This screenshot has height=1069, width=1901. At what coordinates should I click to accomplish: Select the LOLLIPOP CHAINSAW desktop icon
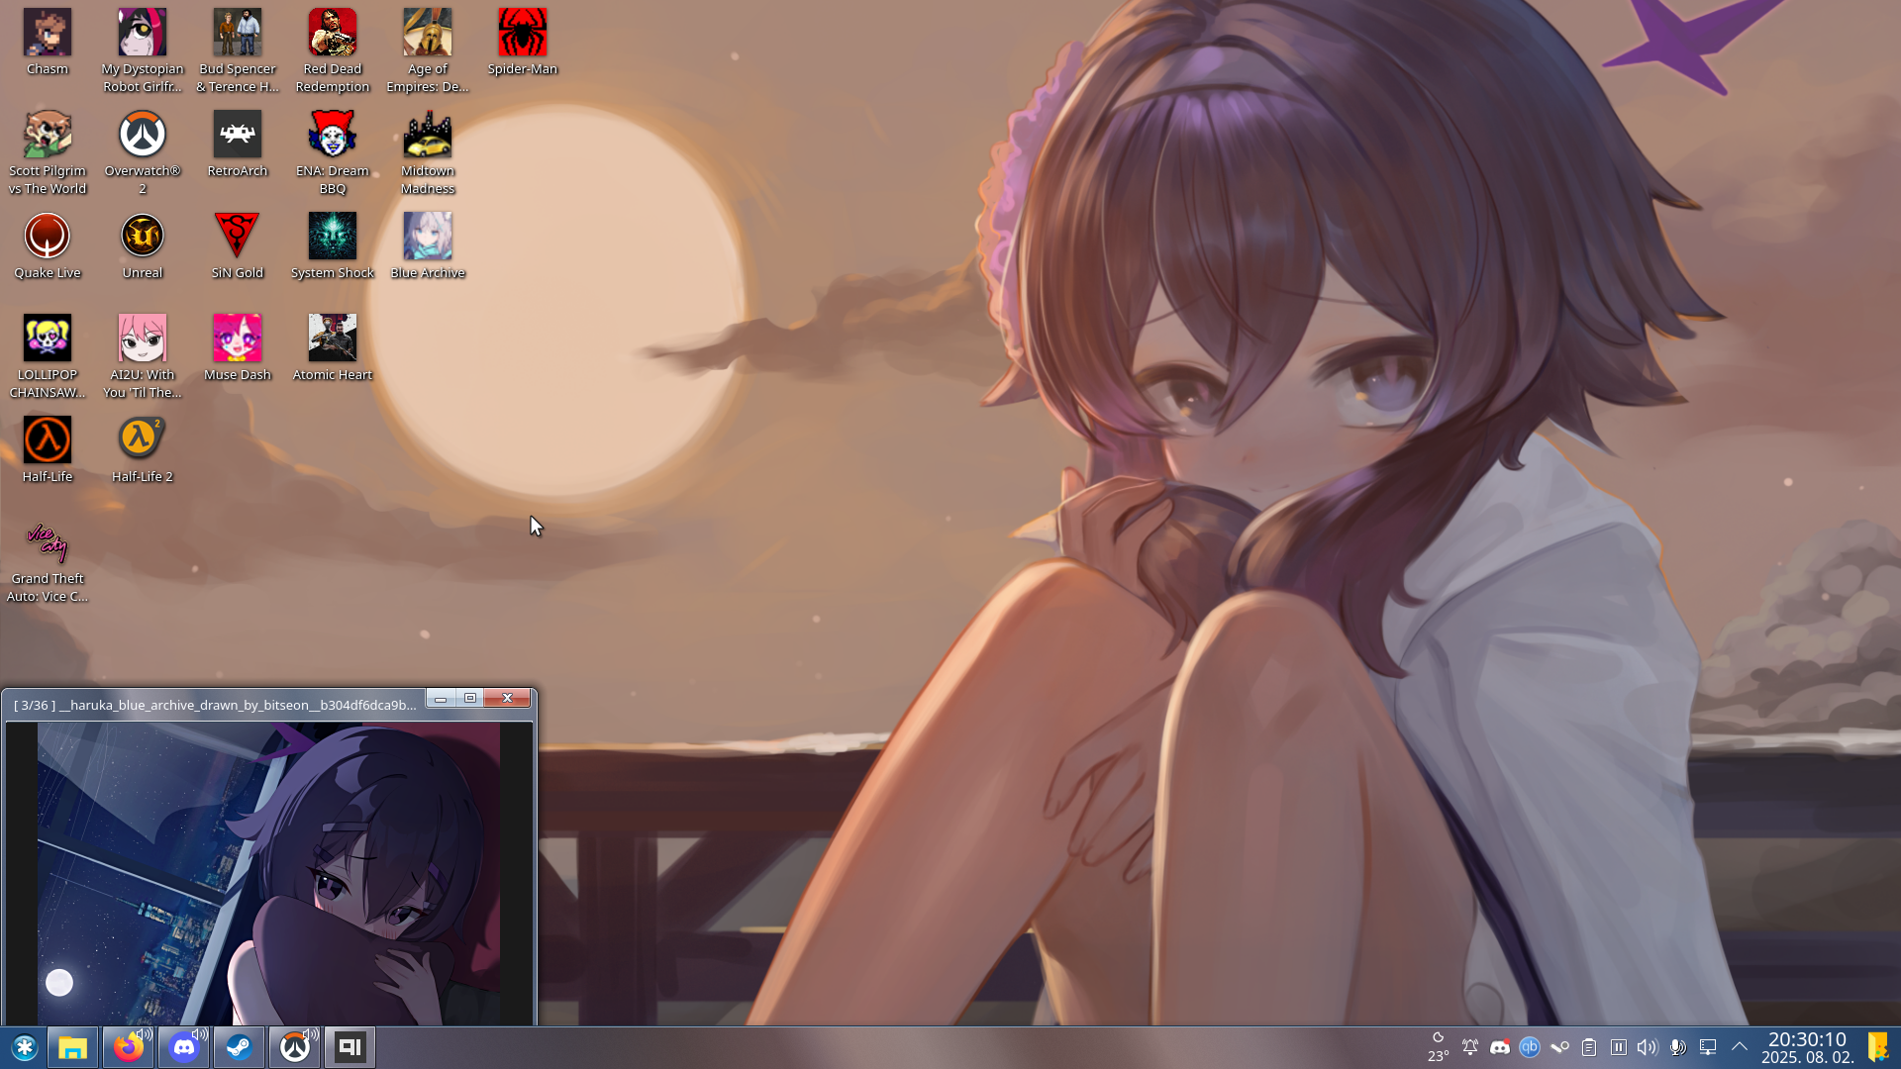48,357
